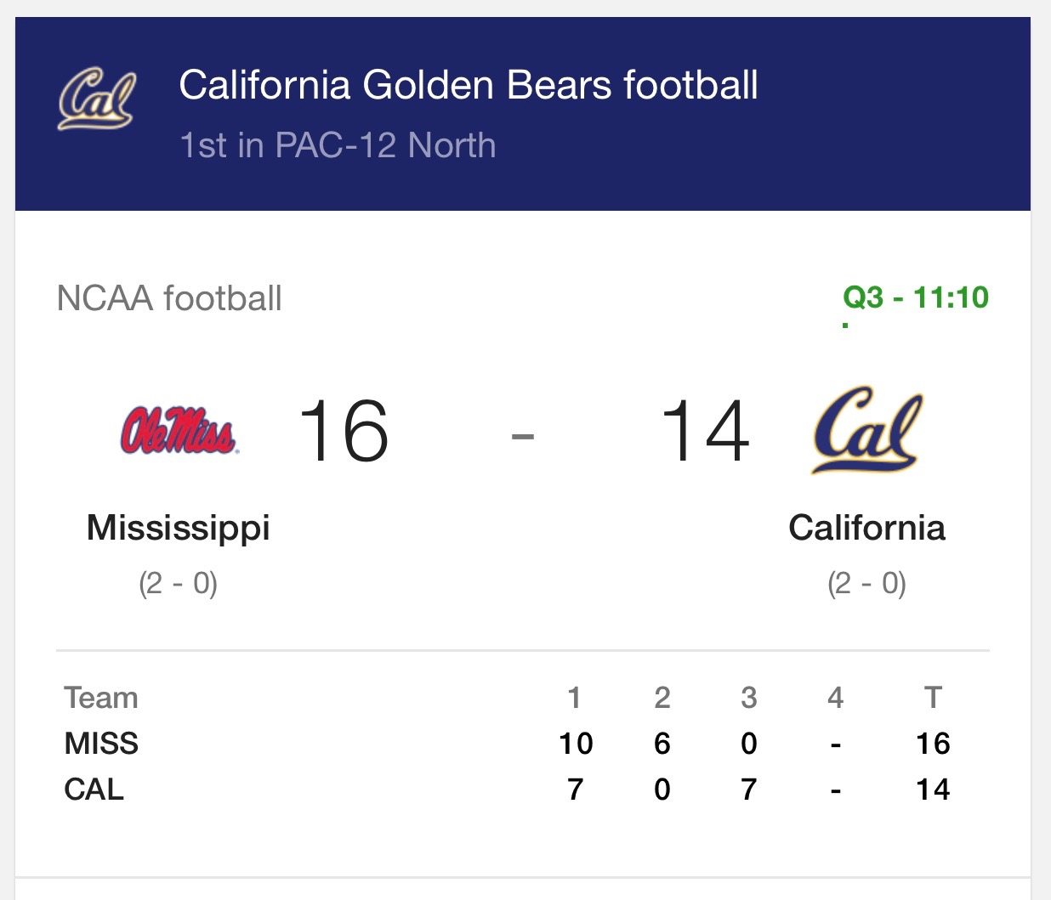Open California Golden Bears football title
Screen dimensions: 1051x900
pyautogui.click(x=468, y=86)
